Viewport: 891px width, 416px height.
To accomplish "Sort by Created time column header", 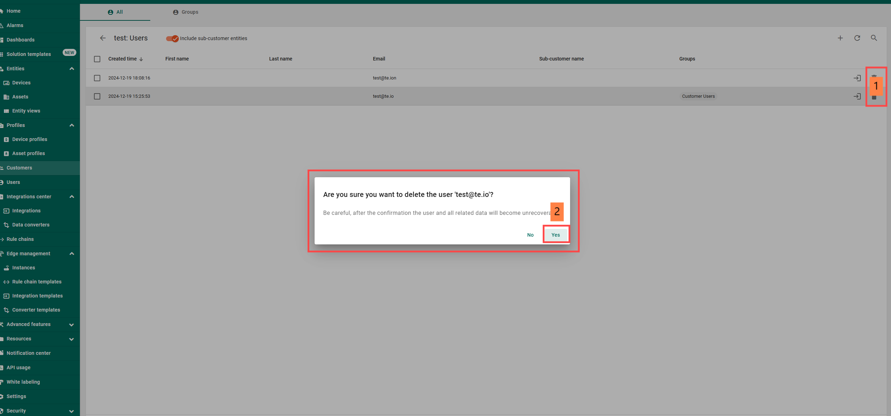I will point(122,59).
